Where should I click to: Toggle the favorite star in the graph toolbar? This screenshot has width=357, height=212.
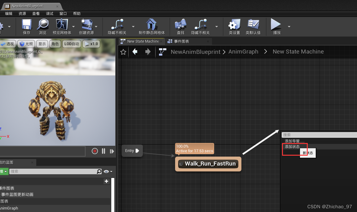click(x=123, y=52)
